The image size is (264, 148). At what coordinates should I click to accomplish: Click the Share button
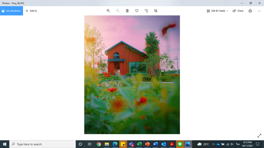tap(238, 11)
